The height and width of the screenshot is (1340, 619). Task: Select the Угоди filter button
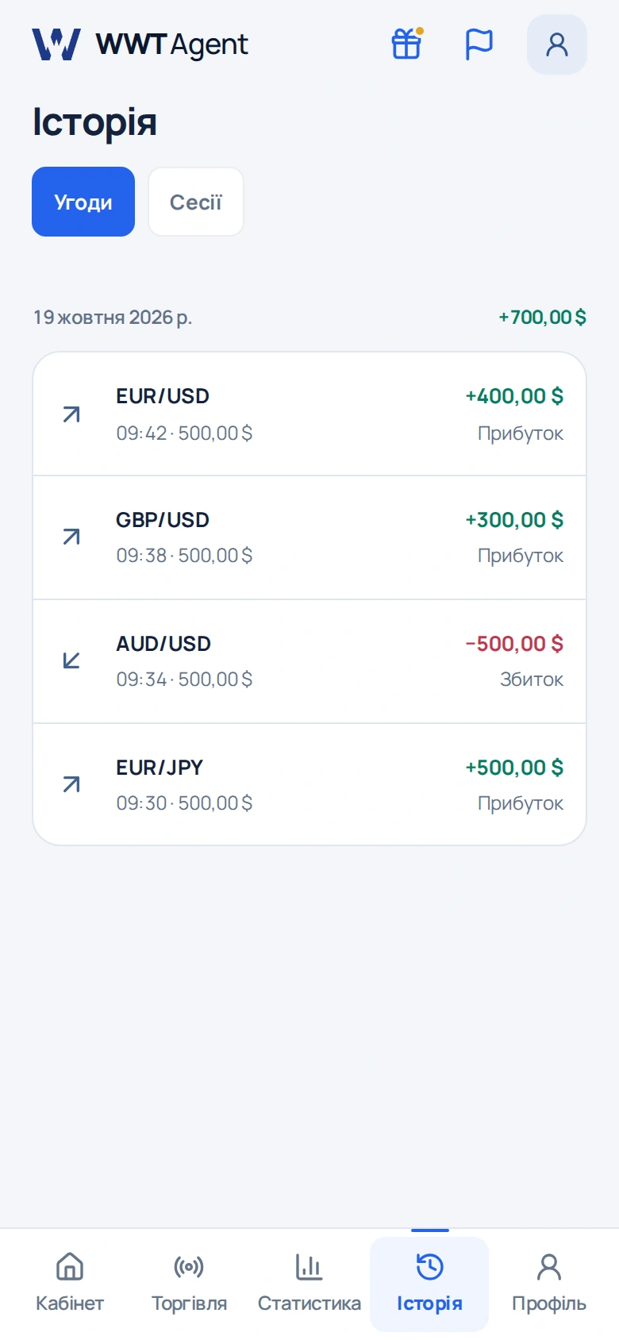click(83, 202)
